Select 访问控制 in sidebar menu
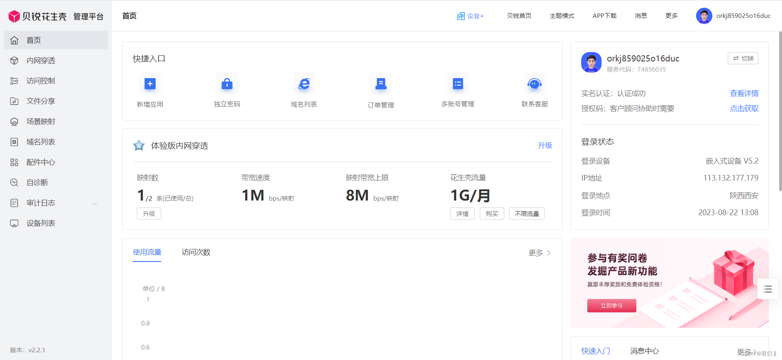 pos(56,81)
